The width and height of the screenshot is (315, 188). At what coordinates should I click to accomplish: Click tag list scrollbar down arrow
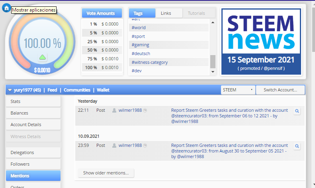coord(213,72)
